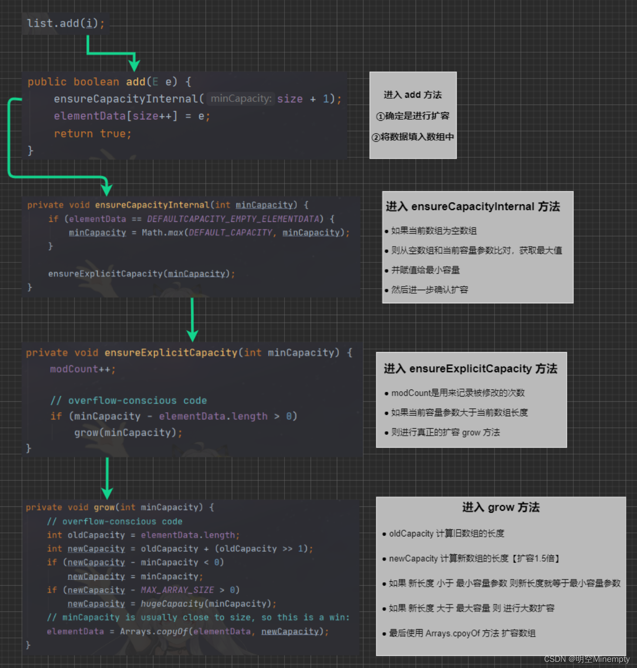Viewport: 637px width, 668px height.
Task: Click the '①确定是进行扩容' note line
Action: [413, 115]
